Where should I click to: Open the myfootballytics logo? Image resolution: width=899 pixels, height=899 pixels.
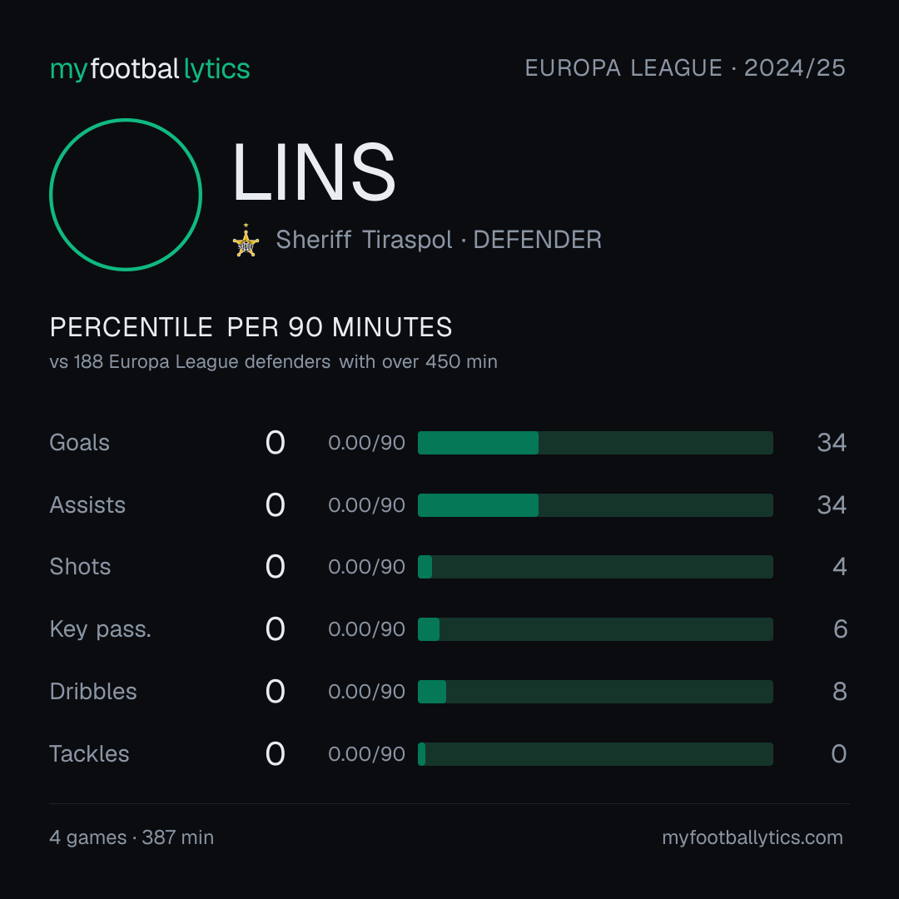point(150,69)
